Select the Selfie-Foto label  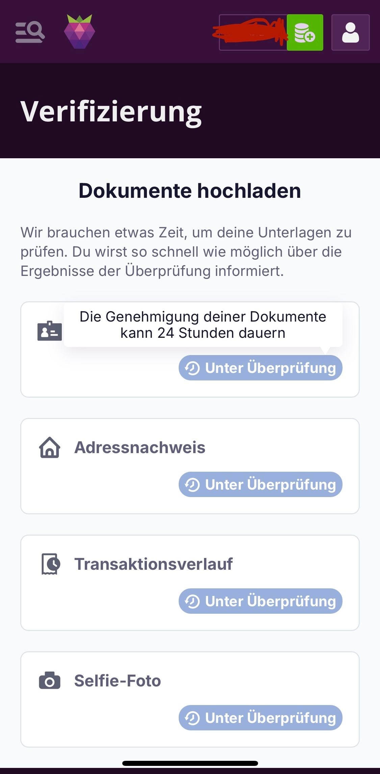pyautogui.click(x=117, y=681)
